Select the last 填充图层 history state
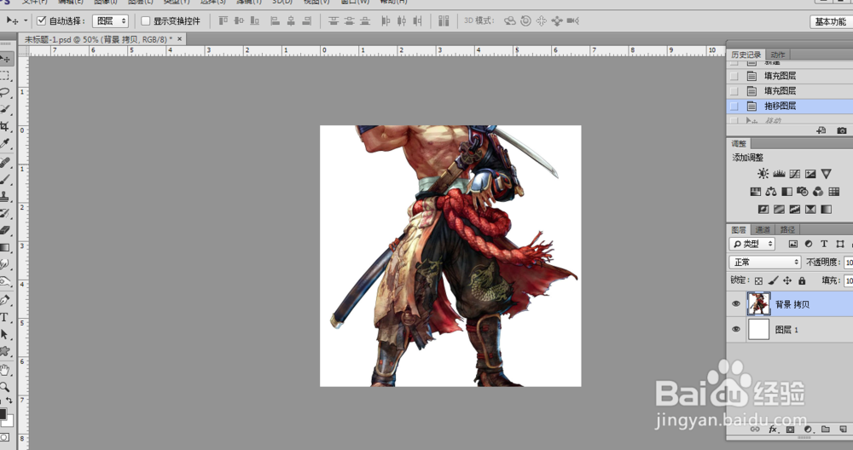The height and width of the screenshot is (450, 853). click(790, 90)
